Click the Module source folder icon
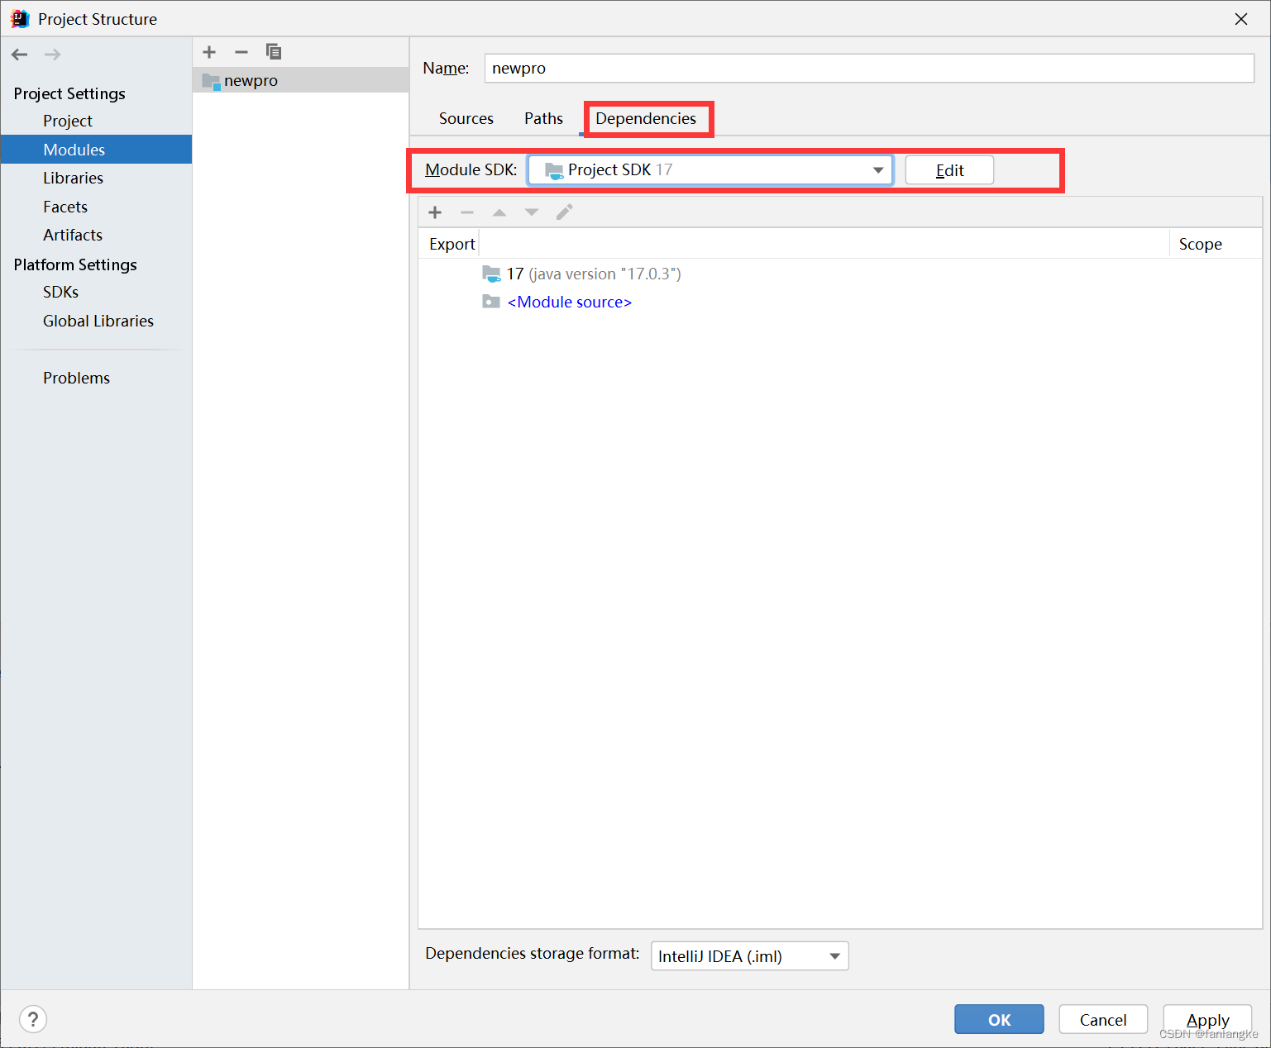Image resolution: width=1271 pixels, height=1048 pixels. point(491,302)
